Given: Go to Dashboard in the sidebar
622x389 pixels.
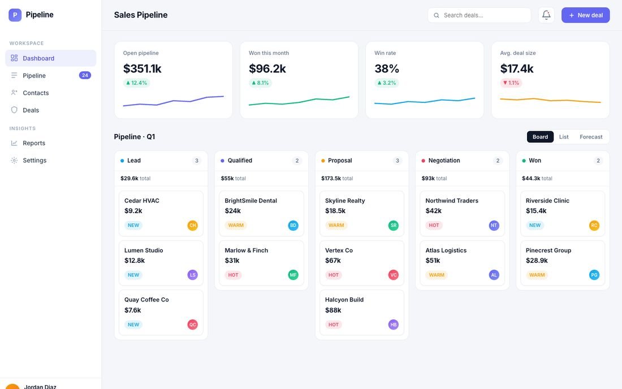Looking at the screenshot, I should pyautogui.click(x=51, y=58).
